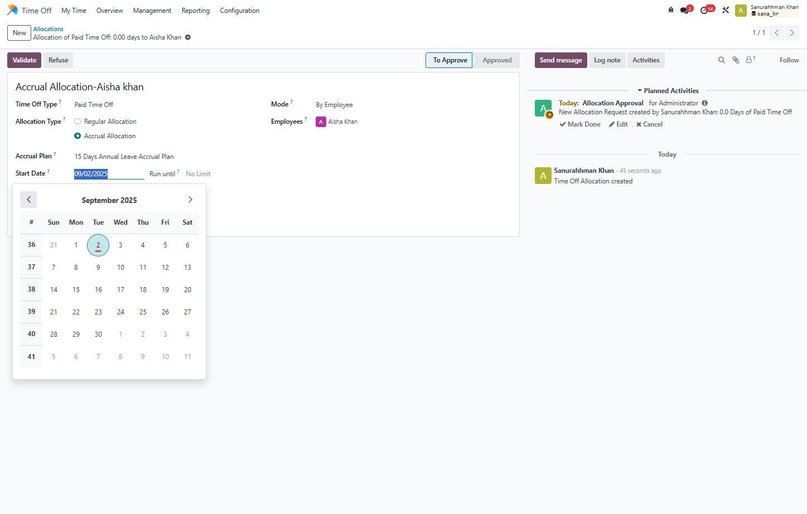This screenshot has height=514, width=807.
Task: Mark the activity as done
Action: click(580, 124)
